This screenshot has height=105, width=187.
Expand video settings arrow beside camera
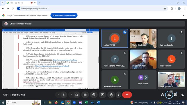(x=71, y=95)
